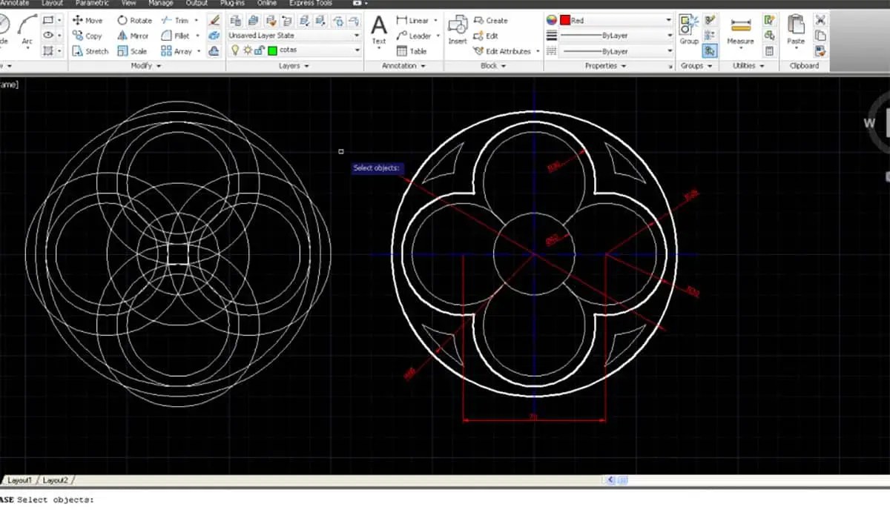Screen dimensions: 890x510
Task: Select the Scale tool
Action: pos(136,50)
